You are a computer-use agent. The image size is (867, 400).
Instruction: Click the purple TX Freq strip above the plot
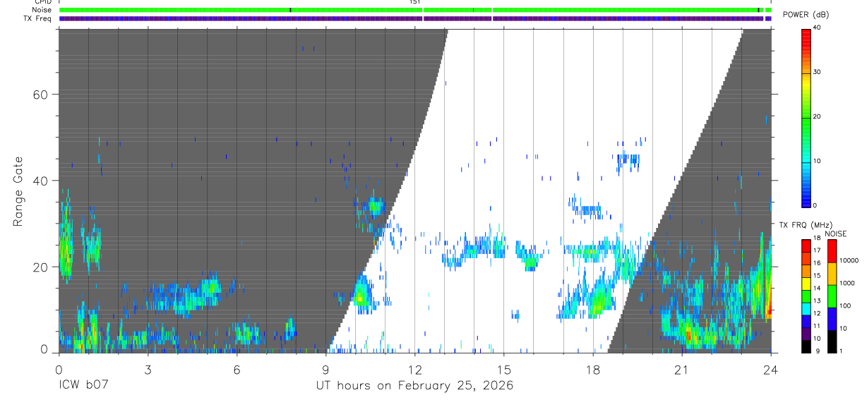pyautogui.click(x=415, y=18)
